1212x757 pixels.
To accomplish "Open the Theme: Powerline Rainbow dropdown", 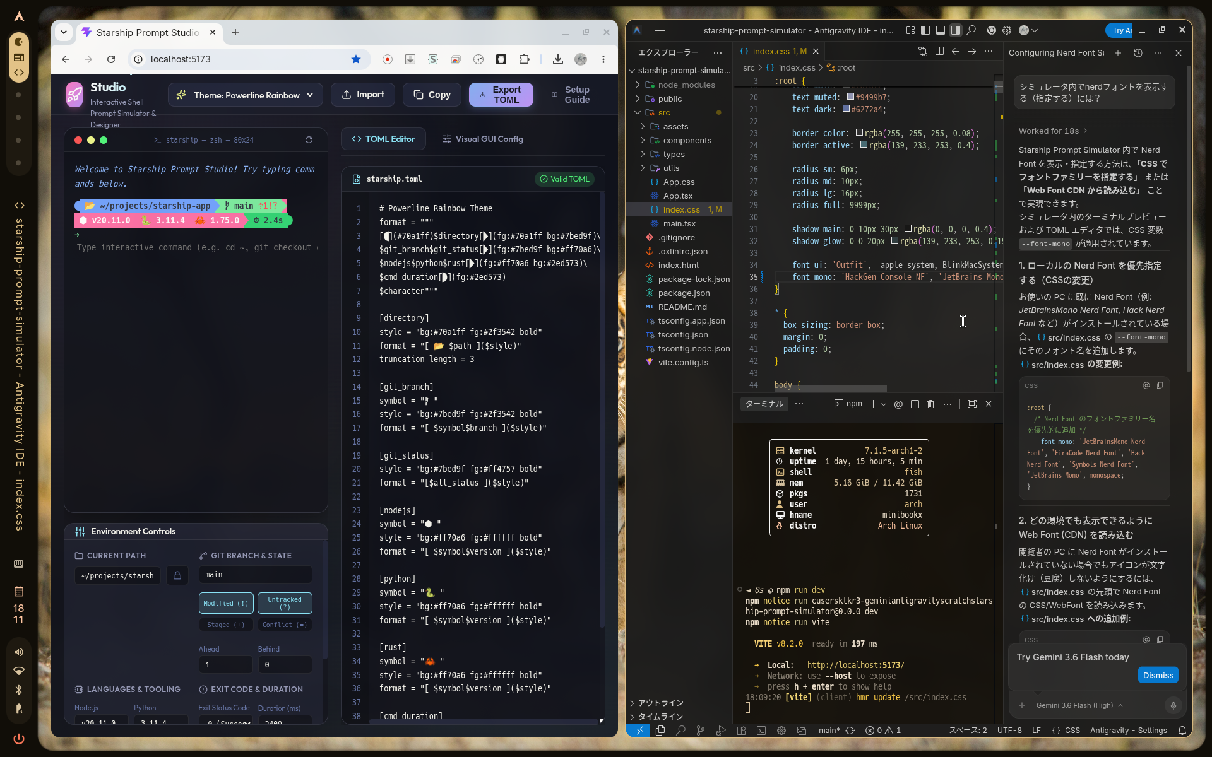I will pos(246,95).
